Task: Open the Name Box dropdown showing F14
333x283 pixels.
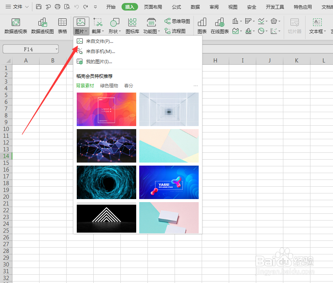Action: pyautogui.click(x=56, y=49)
